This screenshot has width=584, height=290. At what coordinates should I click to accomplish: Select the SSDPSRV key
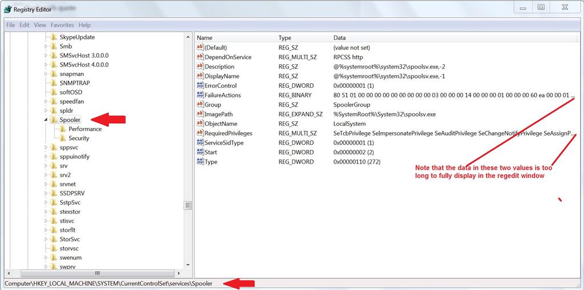click(x=72, y=193)
